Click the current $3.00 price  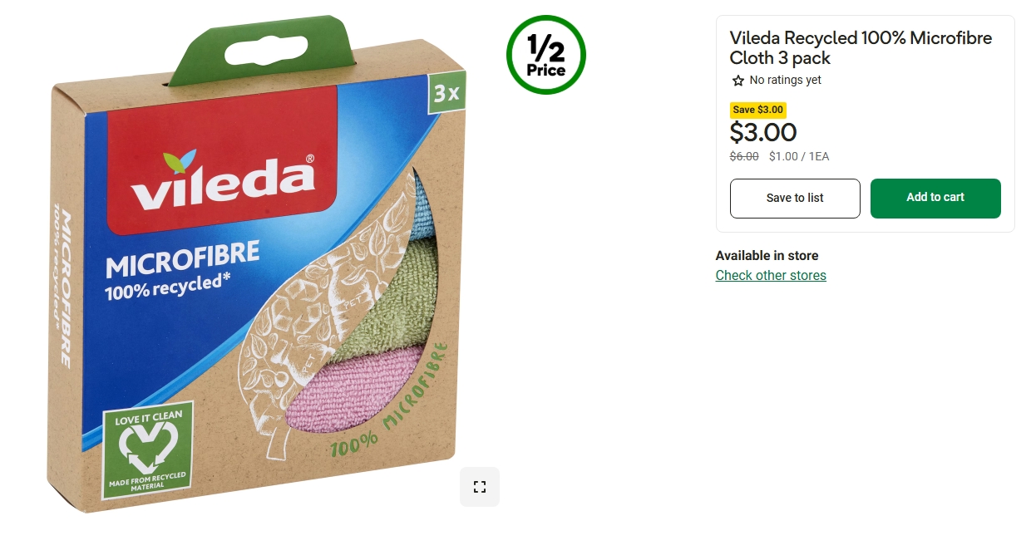click(x=763, y=133)
